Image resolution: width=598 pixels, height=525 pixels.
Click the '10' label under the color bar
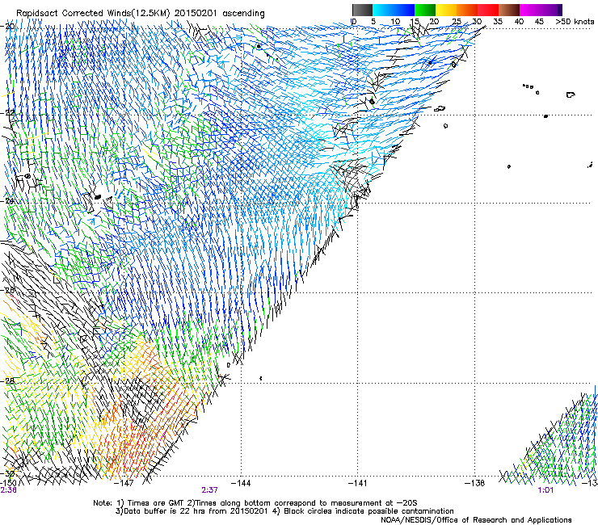tap(395, 22)
